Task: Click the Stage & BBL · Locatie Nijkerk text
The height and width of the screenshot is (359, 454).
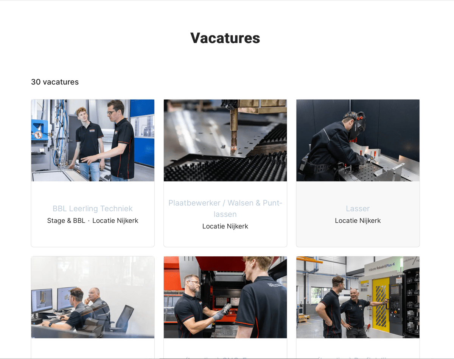Action: 93,220
